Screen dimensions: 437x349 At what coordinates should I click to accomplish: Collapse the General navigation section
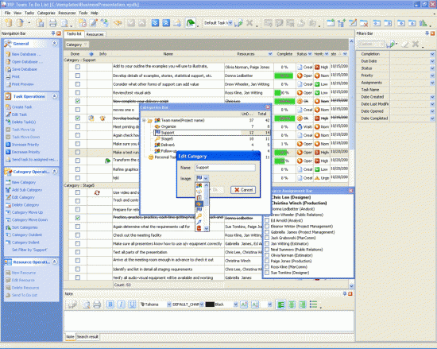click(55, 43)
